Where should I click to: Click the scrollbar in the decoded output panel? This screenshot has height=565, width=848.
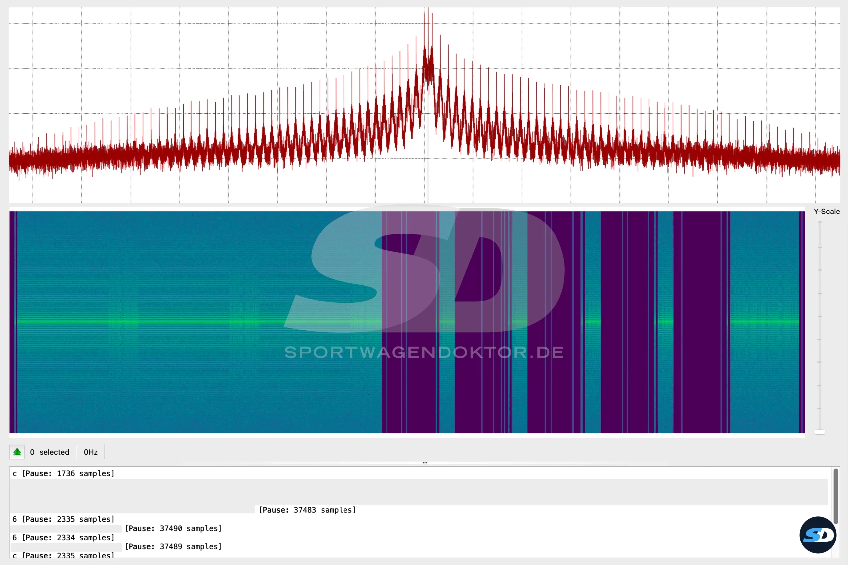click(x=835, y=496)
